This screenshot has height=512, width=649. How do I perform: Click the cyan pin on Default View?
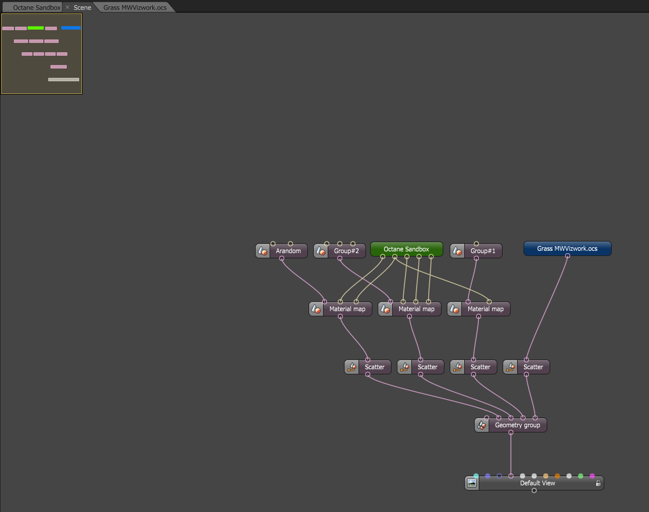point(476,476)
